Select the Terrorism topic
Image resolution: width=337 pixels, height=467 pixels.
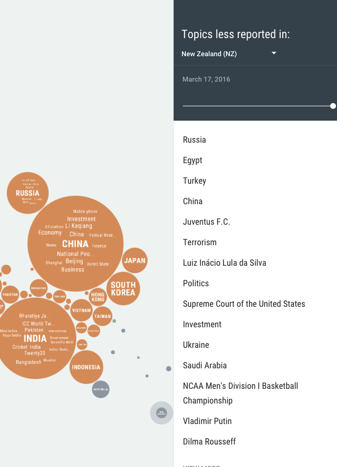pyautogui.click(x=200, y=242)
